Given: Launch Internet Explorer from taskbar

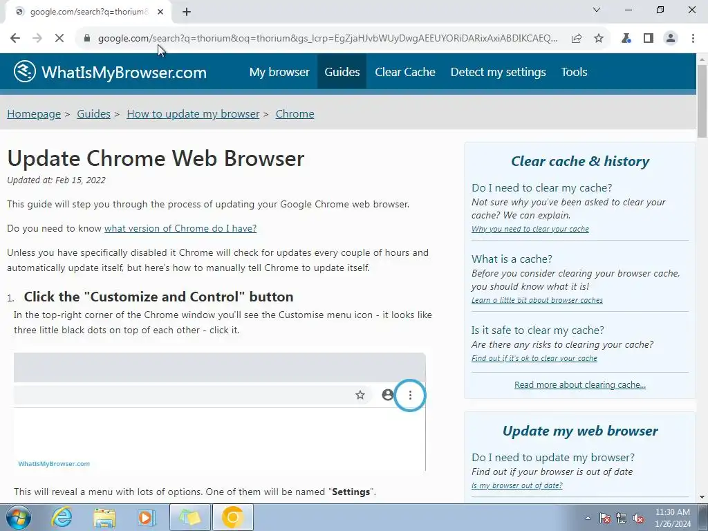Looking at the screenshot, I should coord(62,517).
